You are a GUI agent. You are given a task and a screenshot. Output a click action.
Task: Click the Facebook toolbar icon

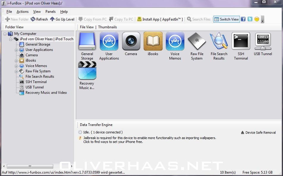tap(243, 19)
